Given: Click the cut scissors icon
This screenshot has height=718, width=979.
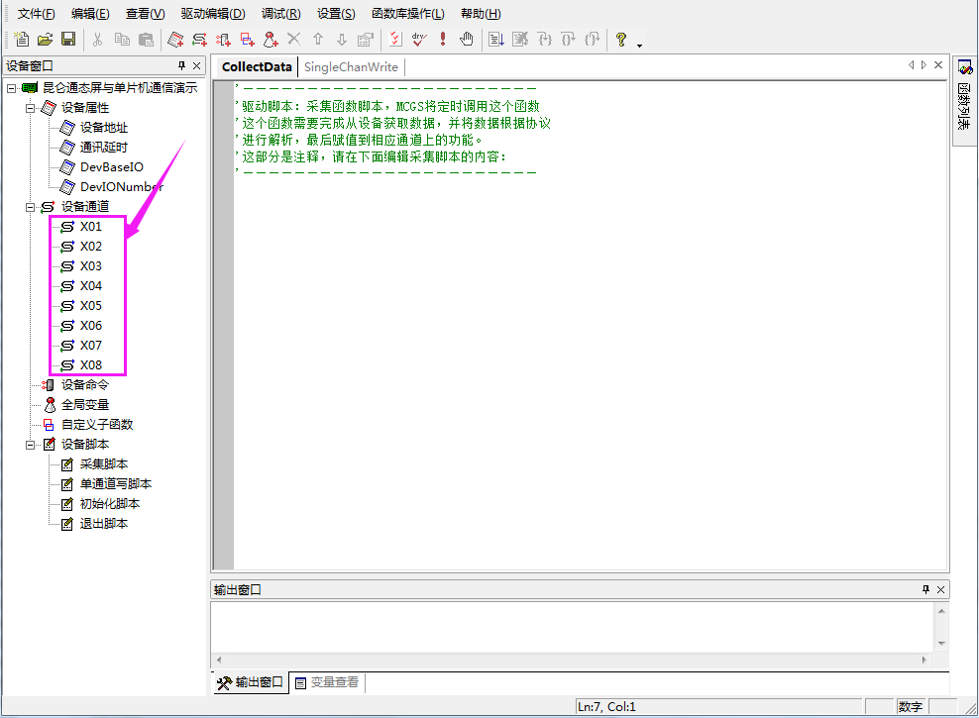Looking at the screenshot, I should (x=97, y=40).
